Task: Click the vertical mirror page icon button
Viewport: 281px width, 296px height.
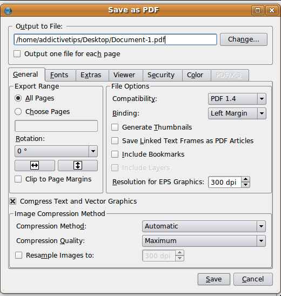Action: (78, 165)
